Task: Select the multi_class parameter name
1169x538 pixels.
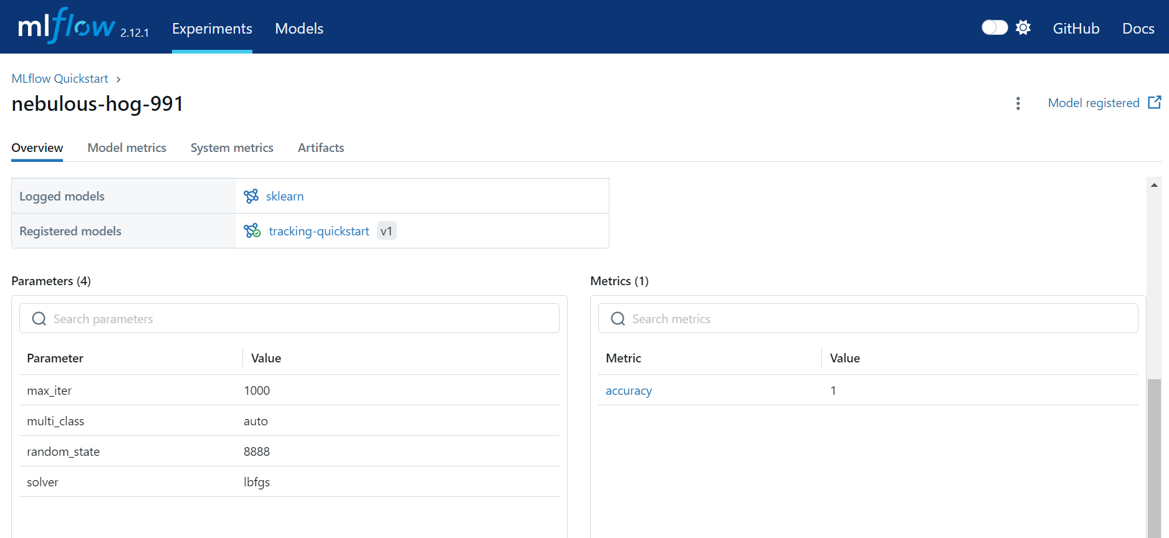Action: pyautogui.click(x=55, y=421)
